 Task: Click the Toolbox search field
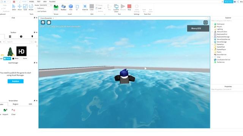pyautogui.click(x=18, y=42)
